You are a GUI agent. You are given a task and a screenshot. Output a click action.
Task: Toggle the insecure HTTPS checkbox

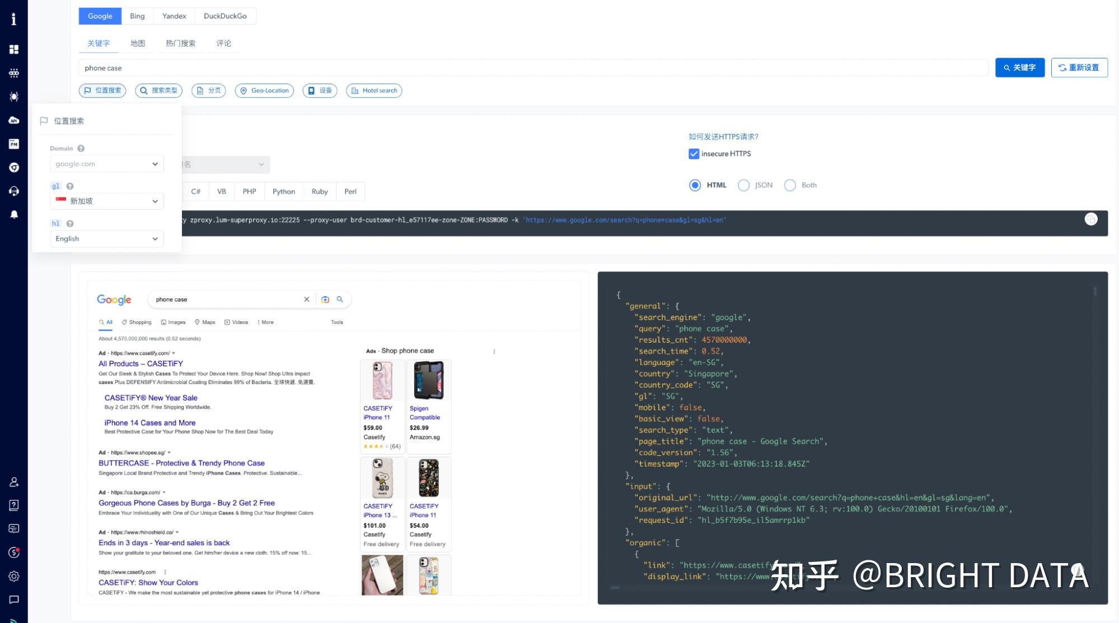[694, 154]
